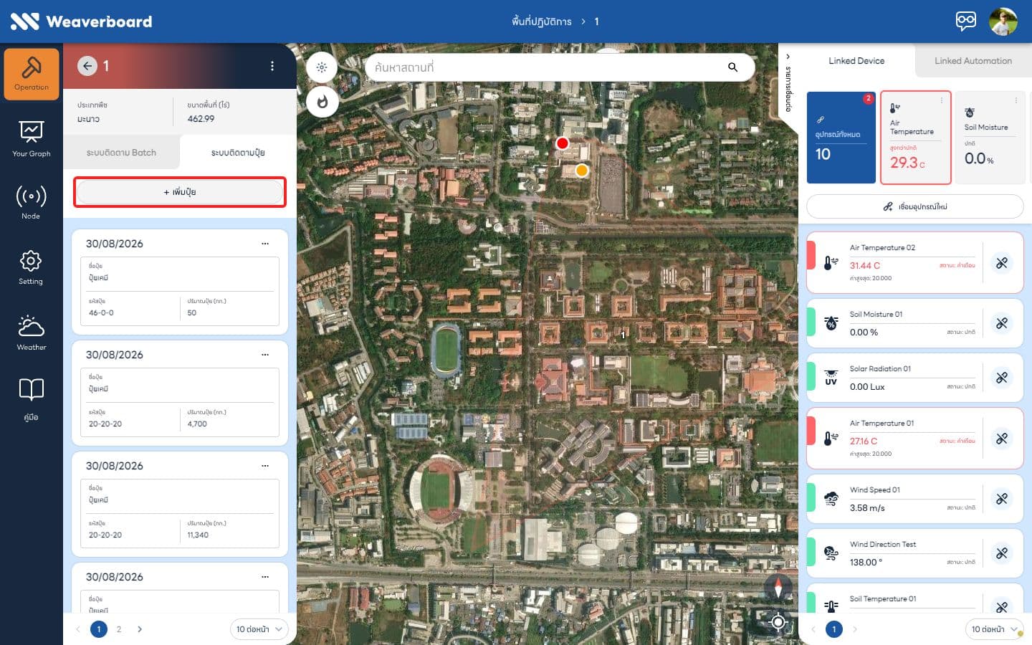Screen dimensions: 1032x645
Task: Open the user profile avatar
Action: pyautogui.click(x=1003, y=21)
